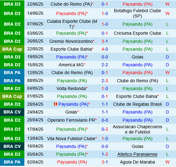Image resolution: width=176 pixels, height=167 pixels.
Task: Click the BRA D2 label for 22/06/25
Action: click(x=12, y=4)
